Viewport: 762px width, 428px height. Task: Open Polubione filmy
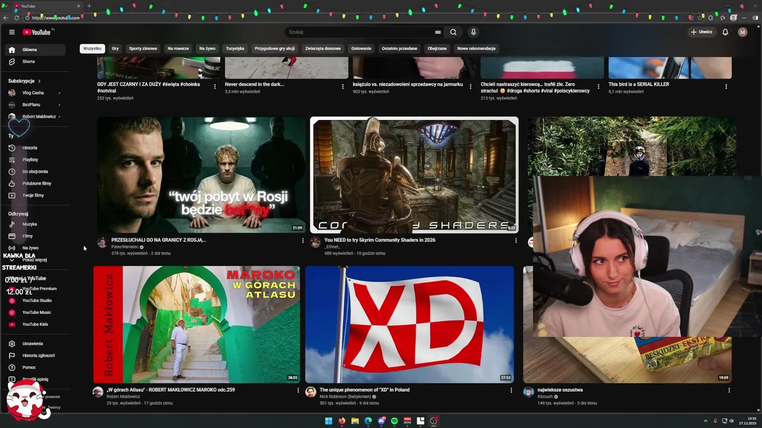[x=36, y=184]
